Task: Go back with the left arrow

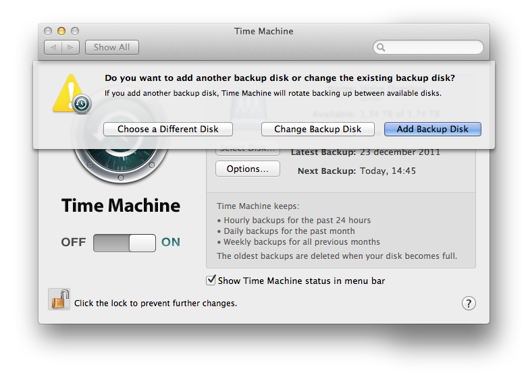Action: click(x=53, y=47)
